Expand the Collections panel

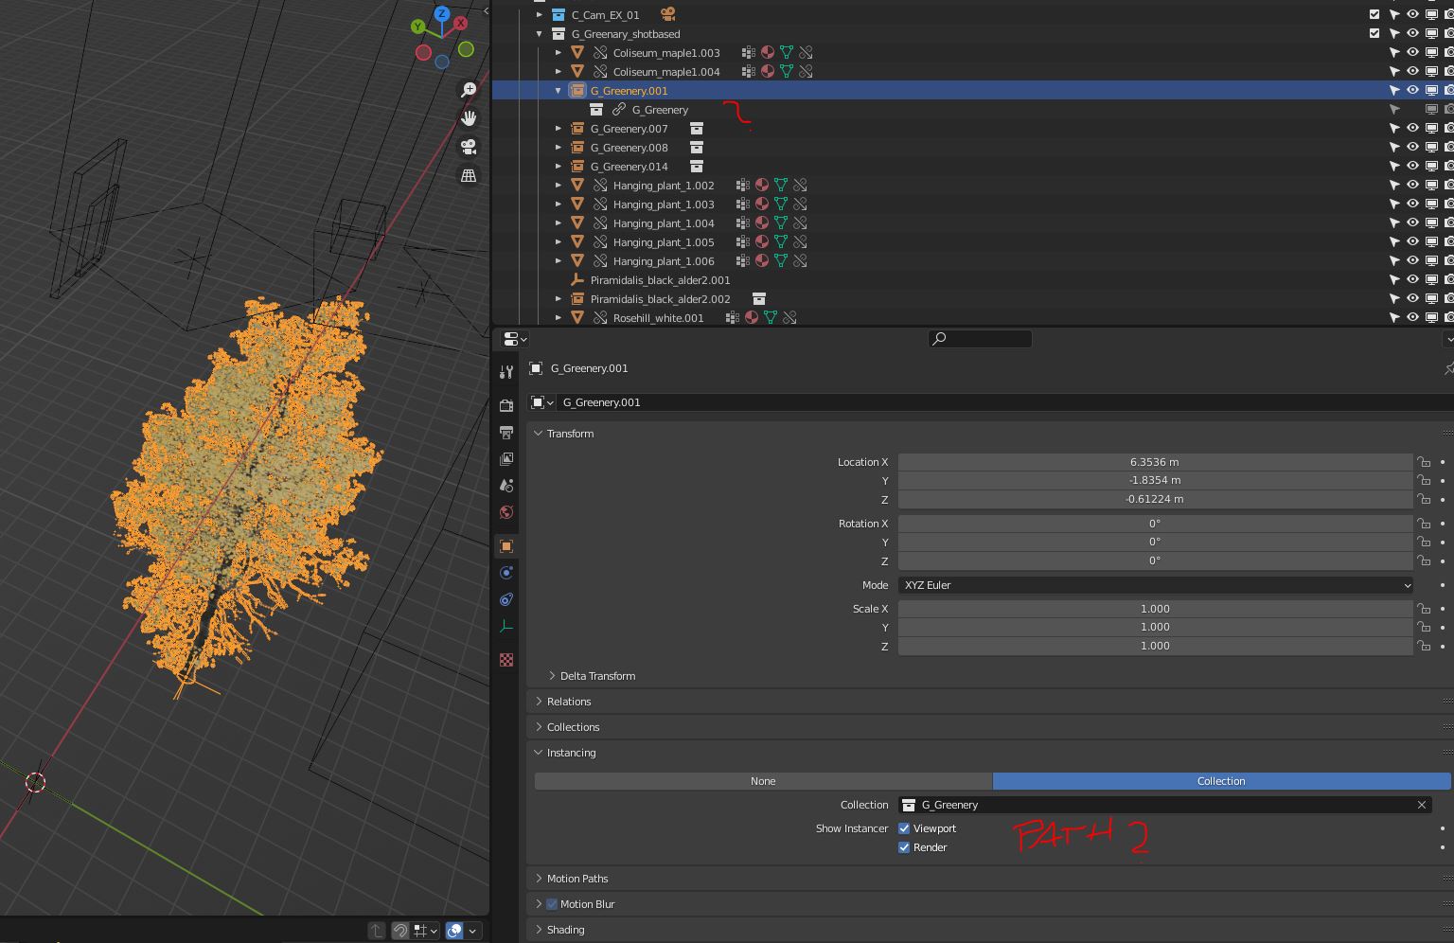[572, 727]
